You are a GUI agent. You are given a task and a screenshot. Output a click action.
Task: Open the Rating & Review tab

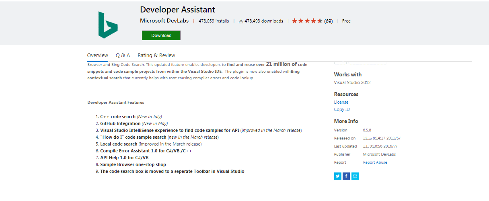[x=156, y=55]
